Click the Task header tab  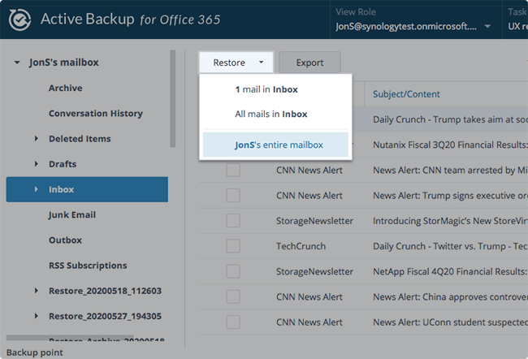(x=517, y=19)
